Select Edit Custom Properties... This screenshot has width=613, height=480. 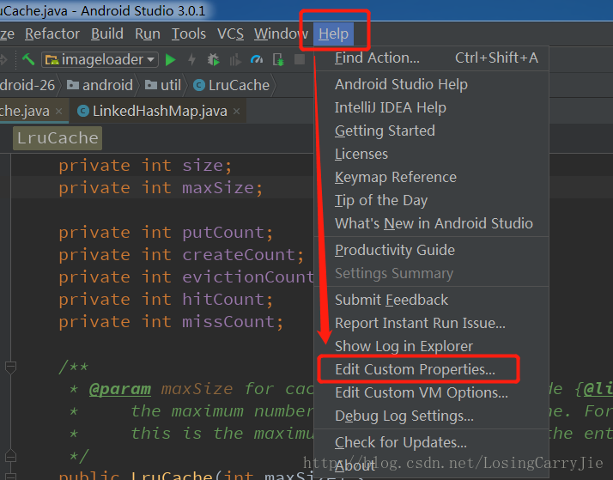[x=432, y=369]
